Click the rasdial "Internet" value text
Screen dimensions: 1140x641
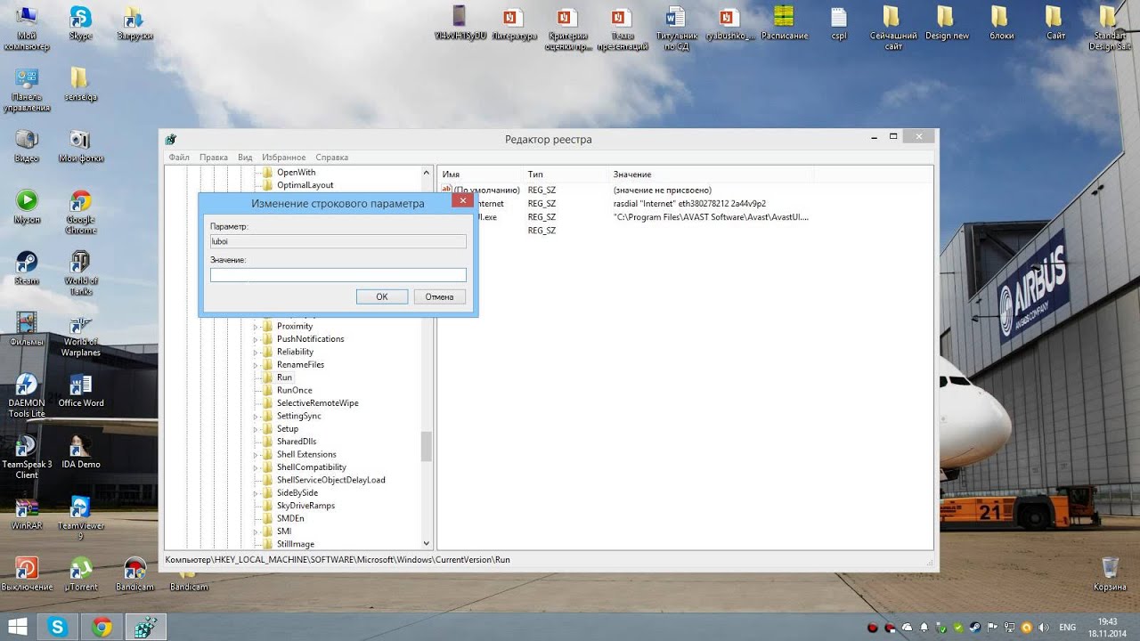click(x=689, y=204)
